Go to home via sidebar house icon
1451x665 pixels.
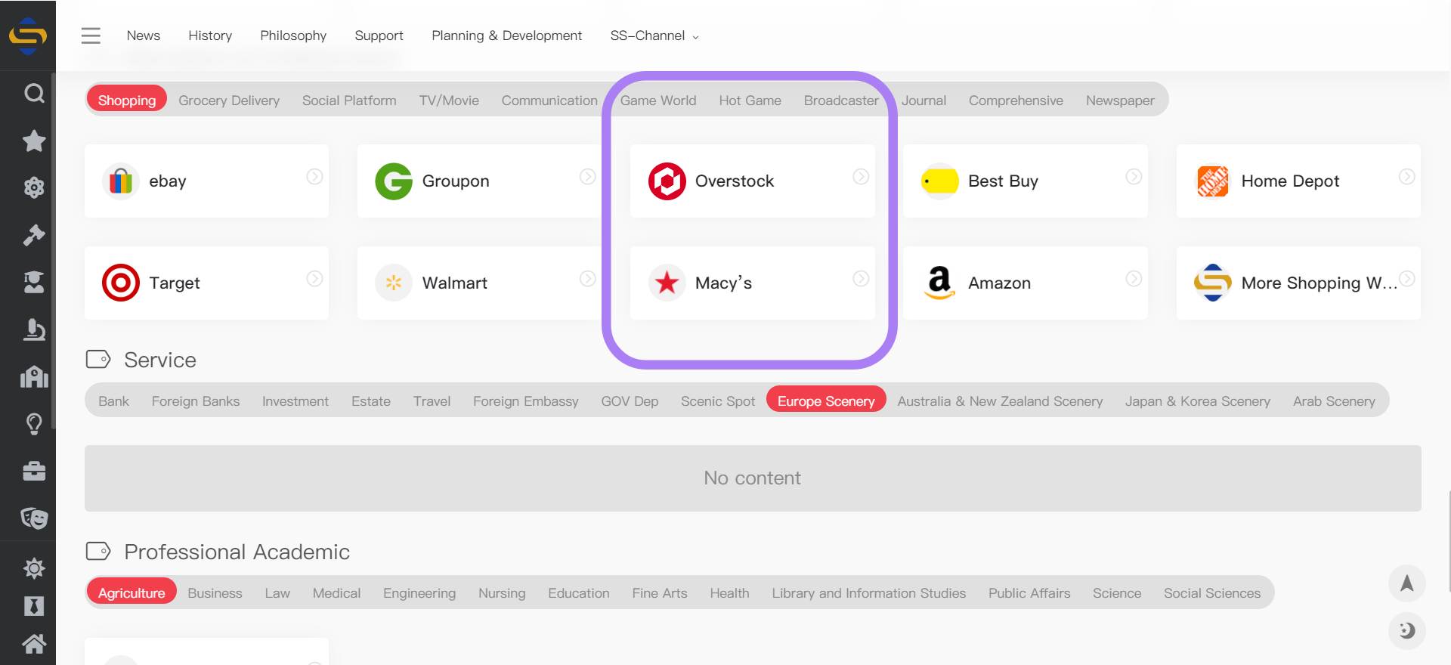[x=34, y=644]
